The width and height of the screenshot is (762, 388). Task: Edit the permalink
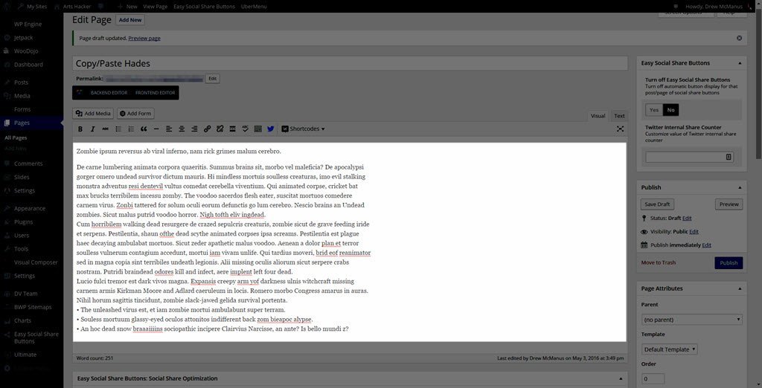click(x=212, y=79)
